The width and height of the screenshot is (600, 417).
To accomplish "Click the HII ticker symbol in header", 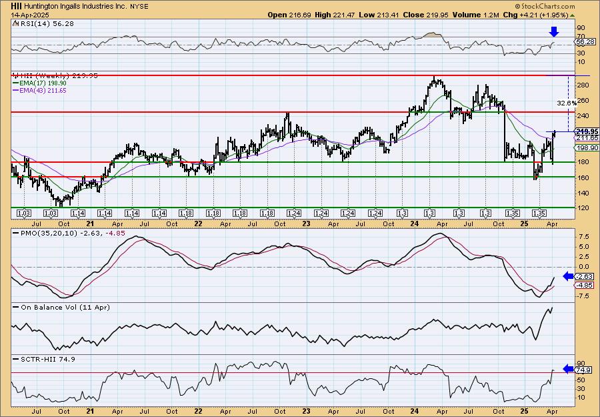I will (16, 6).
